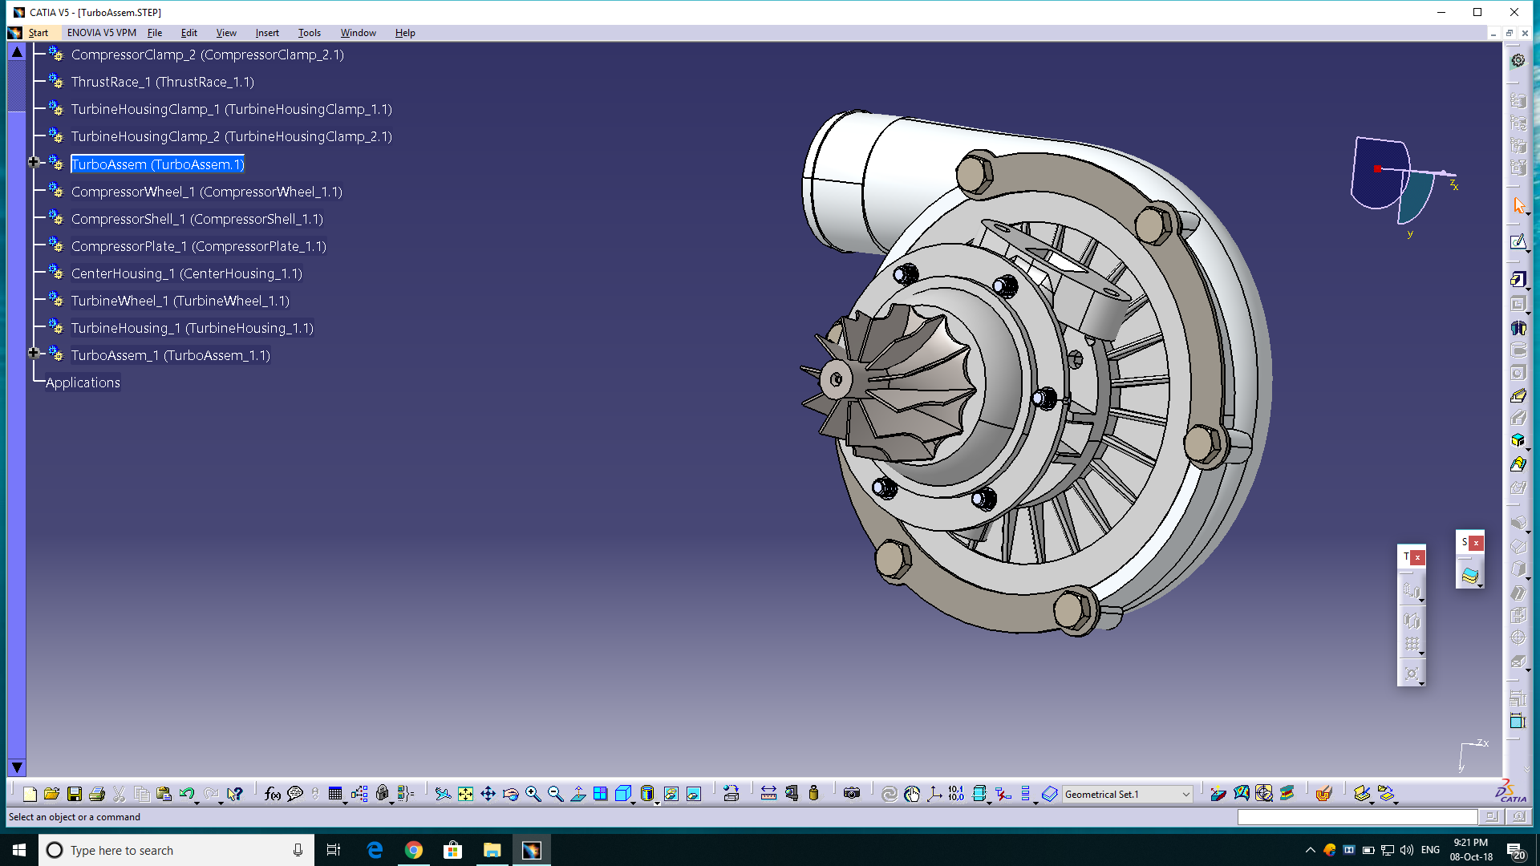This screenshot has height=866, width=1540.
Task: Click the scroll-up arrow on the tree scrollbar
Action: point(17,51)
